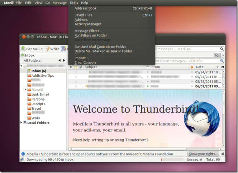Toggle junk status of 05/24/2011 10 message

192,72
